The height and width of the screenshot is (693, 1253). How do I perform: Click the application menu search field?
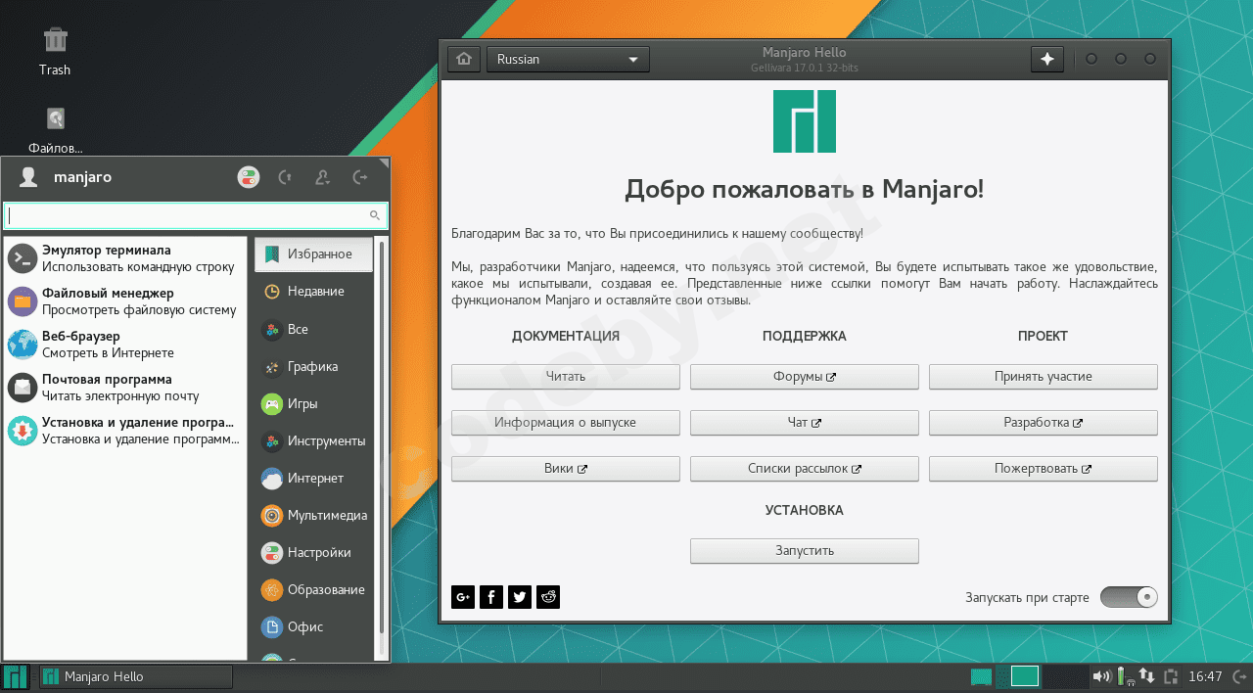(x=186, y=215)
